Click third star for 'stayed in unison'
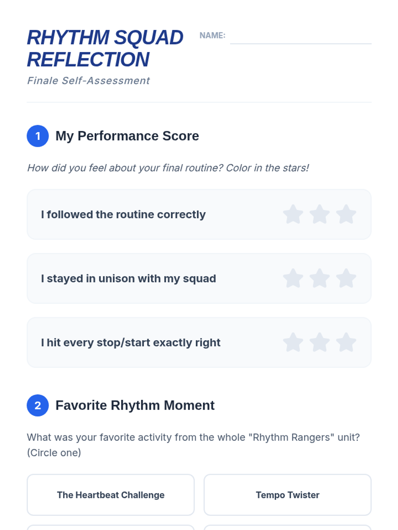 tap(346, 278)
